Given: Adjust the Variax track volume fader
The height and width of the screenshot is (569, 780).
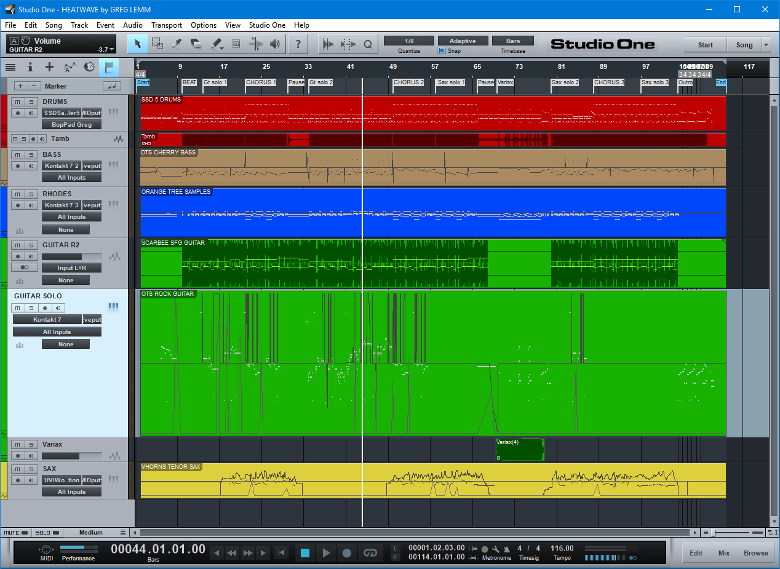Looking at the screenshot, I should coord(71,456).
